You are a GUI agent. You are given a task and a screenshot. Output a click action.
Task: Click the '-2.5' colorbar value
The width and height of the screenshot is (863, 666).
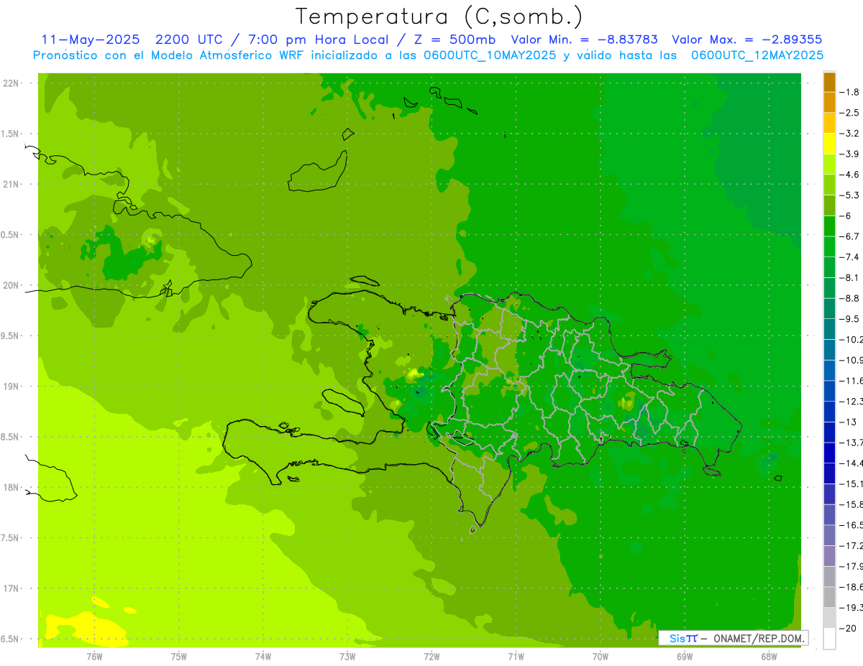[x=851, y=113]
